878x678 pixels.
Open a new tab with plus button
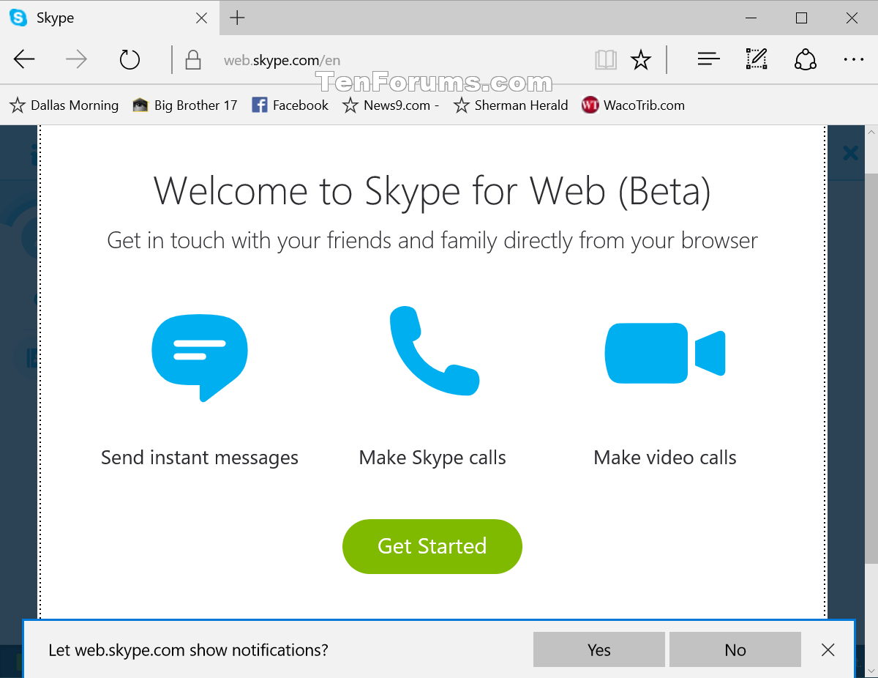(x=237, y=18)
